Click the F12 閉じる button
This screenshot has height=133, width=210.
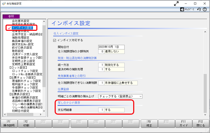pos(201,124)
